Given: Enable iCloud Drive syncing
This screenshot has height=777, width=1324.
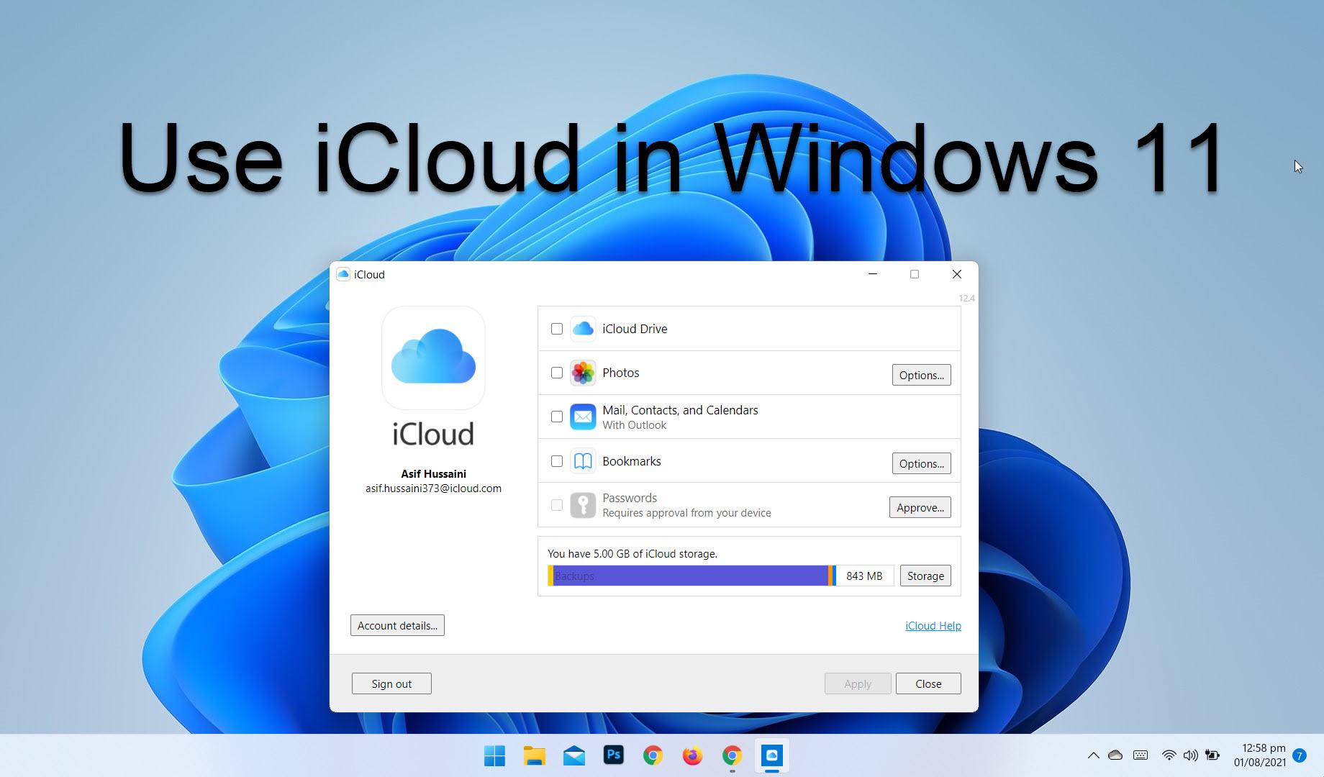Looking at the screenshot, I should click(556, 329).
